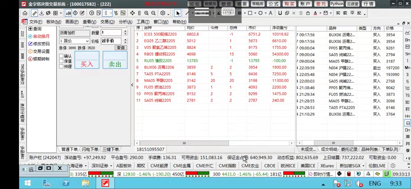This screenshot has height=189, width=411.
Task: Tick the 确认 checkbox
Action: pyautogui.click(x=61, y=56)
